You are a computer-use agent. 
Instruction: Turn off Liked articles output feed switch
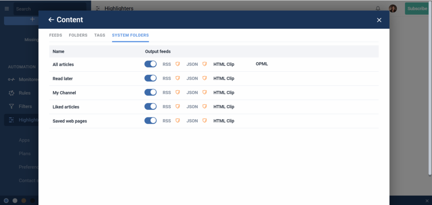coord(150,106)
